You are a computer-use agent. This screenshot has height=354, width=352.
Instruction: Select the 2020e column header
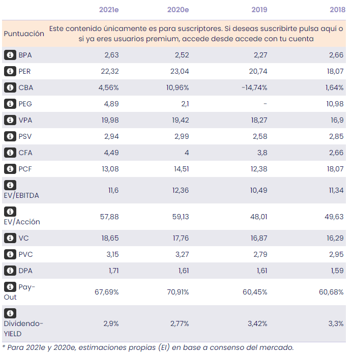[x=178, y=10]
